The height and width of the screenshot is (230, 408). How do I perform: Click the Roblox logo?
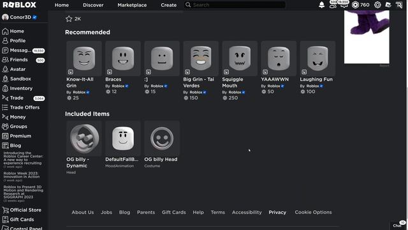coord(19,4)
